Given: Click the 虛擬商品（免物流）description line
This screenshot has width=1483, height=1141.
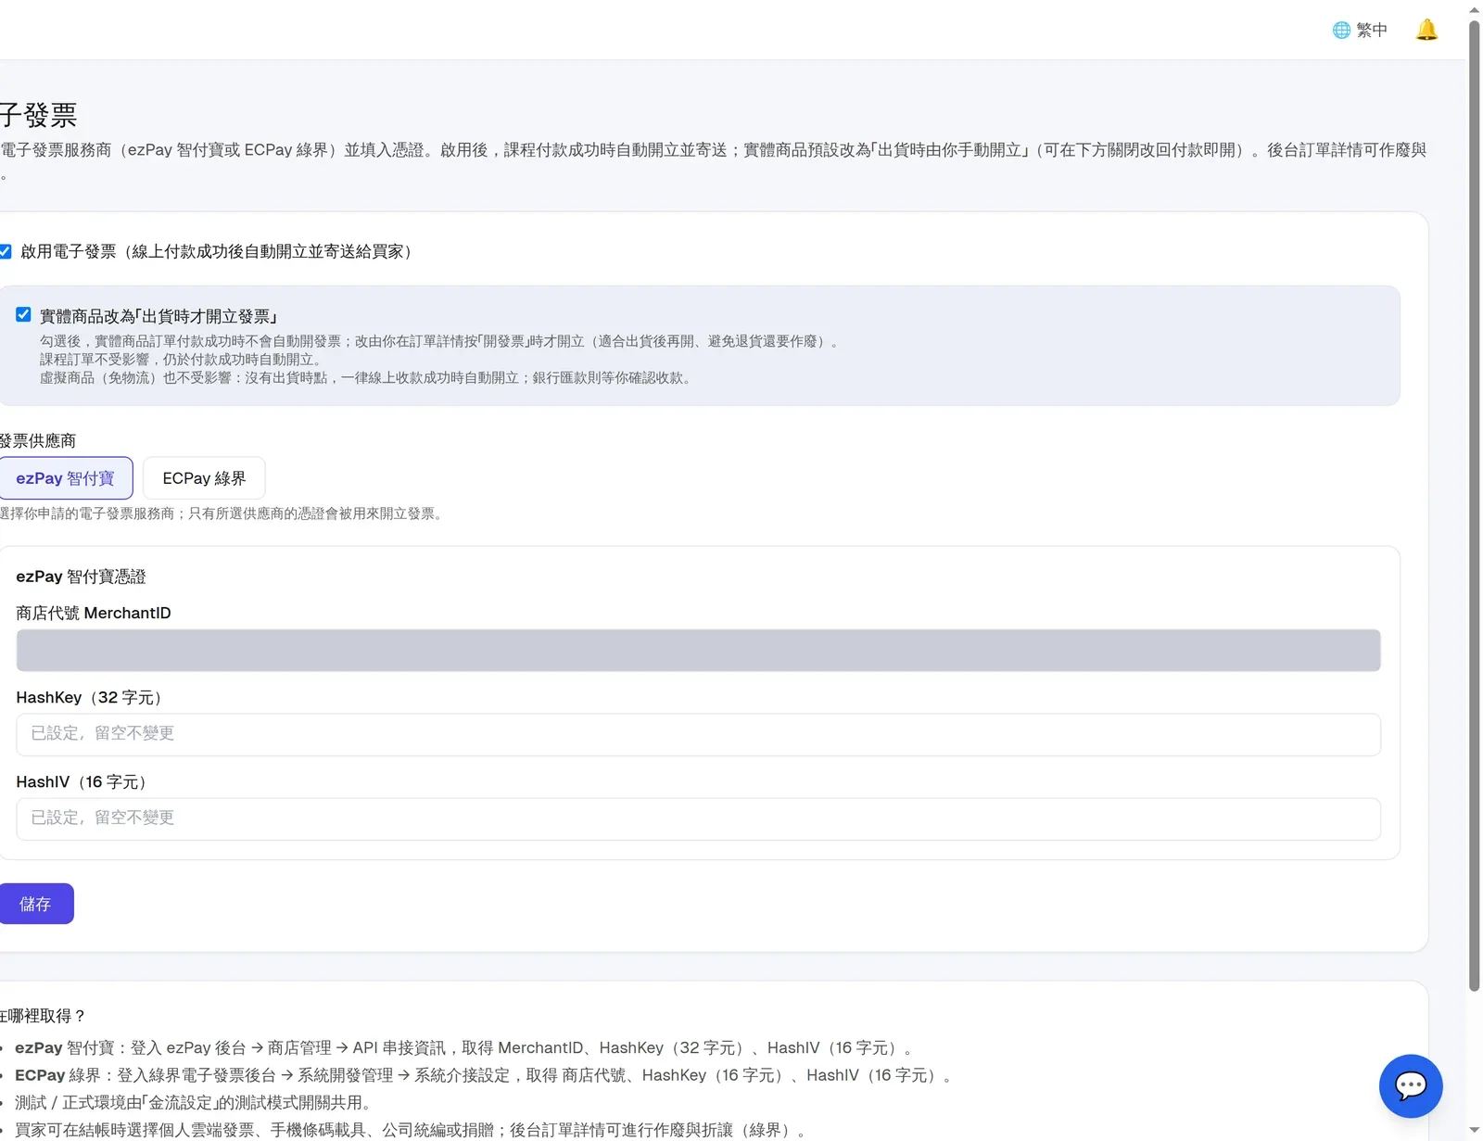Looking at the screenshot, I should (367, 378).
